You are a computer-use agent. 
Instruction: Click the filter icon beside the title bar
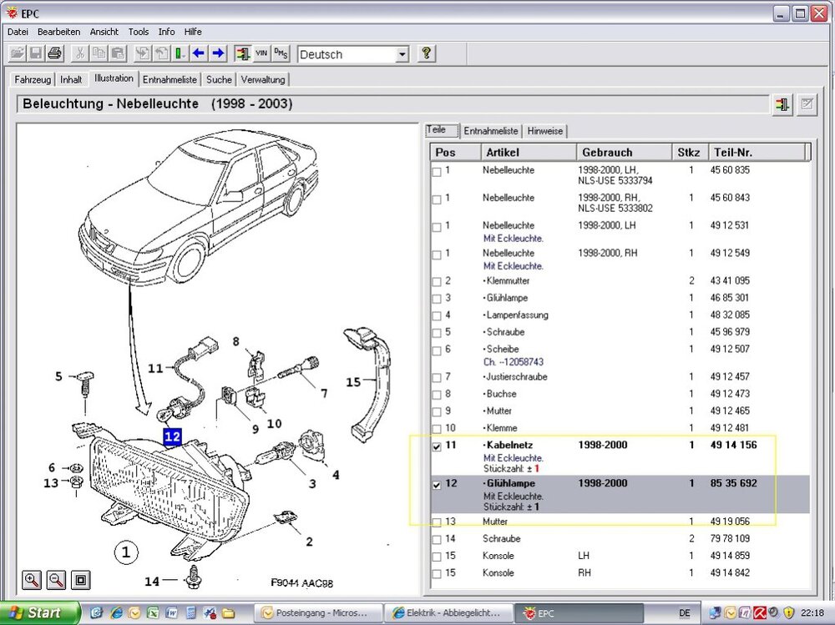coord(782,103)
